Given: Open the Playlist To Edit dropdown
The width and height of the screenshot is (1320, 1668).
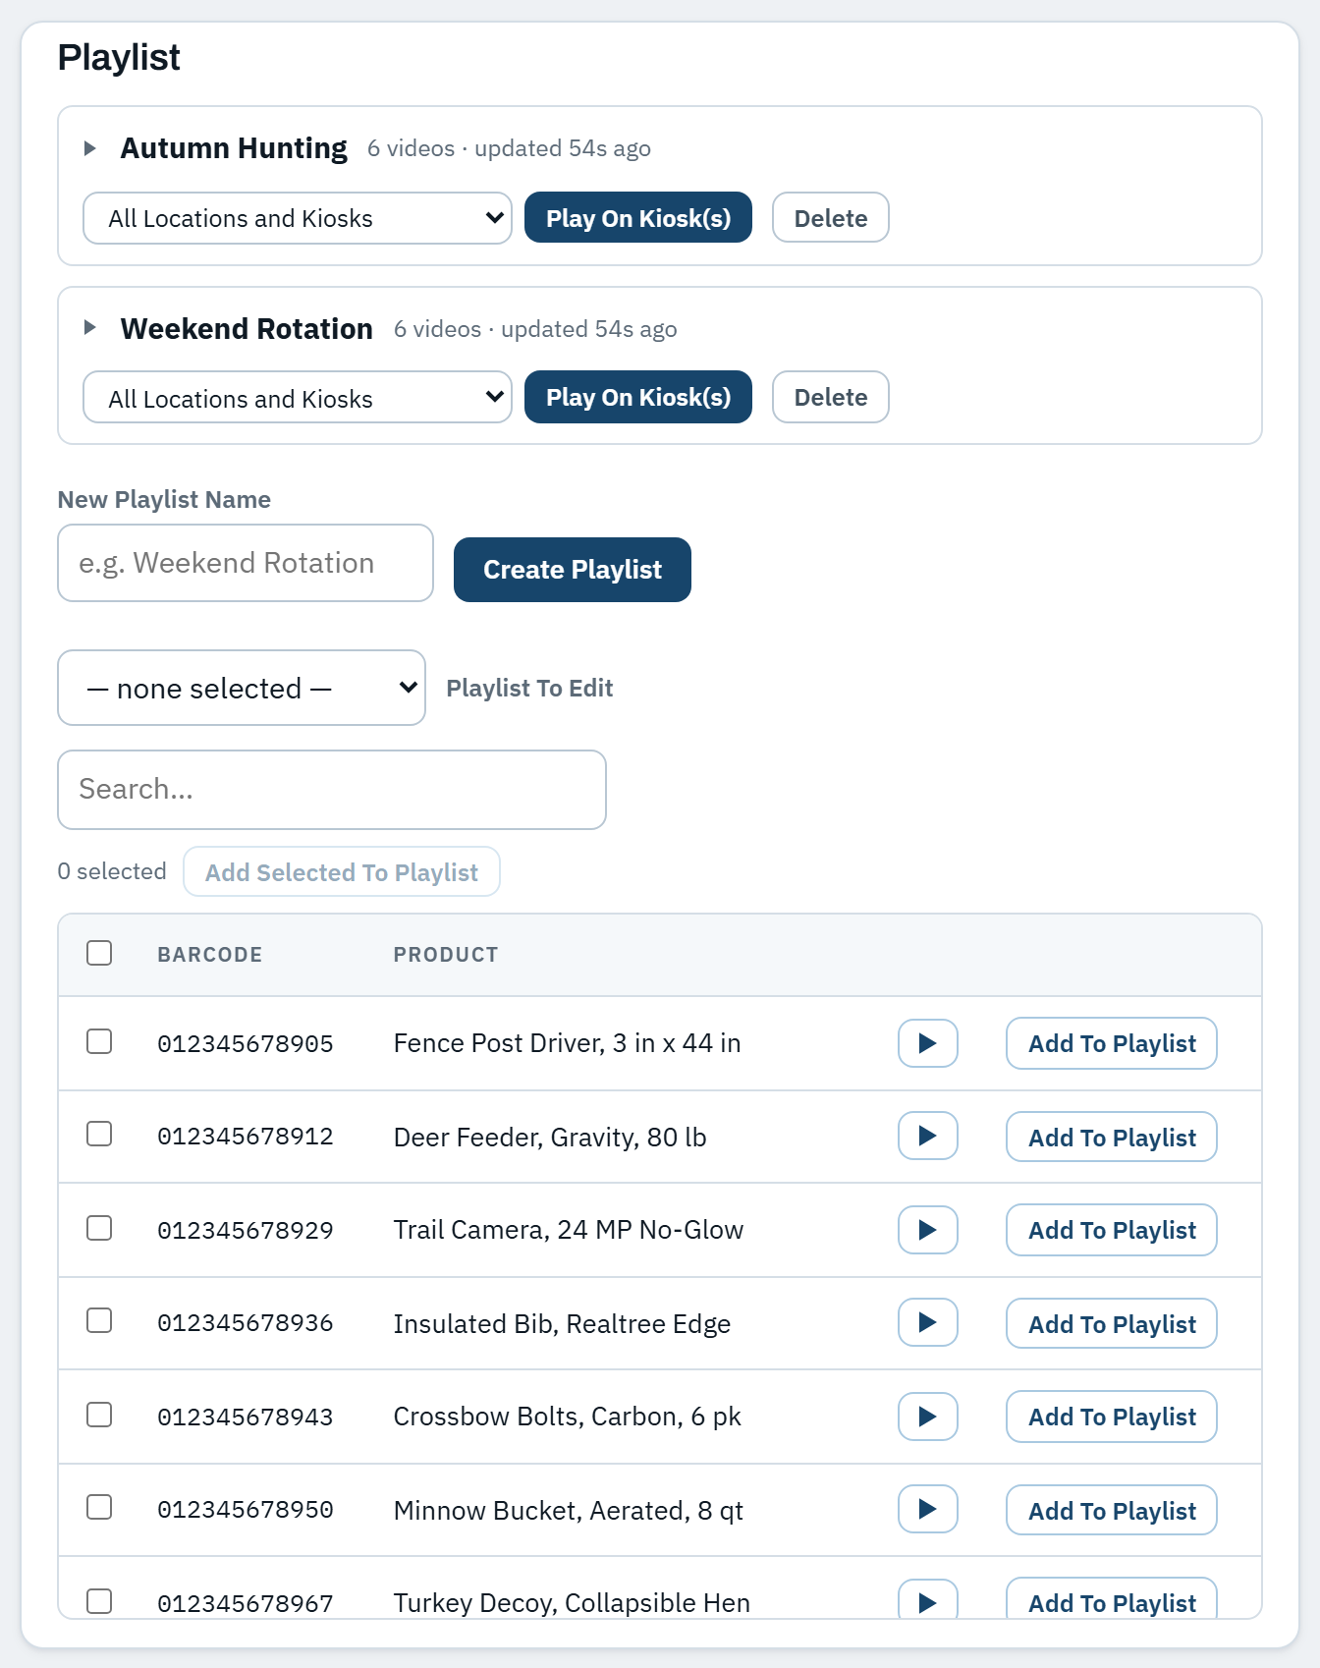Looking at the screenshot, I should [x=242, y=688].
